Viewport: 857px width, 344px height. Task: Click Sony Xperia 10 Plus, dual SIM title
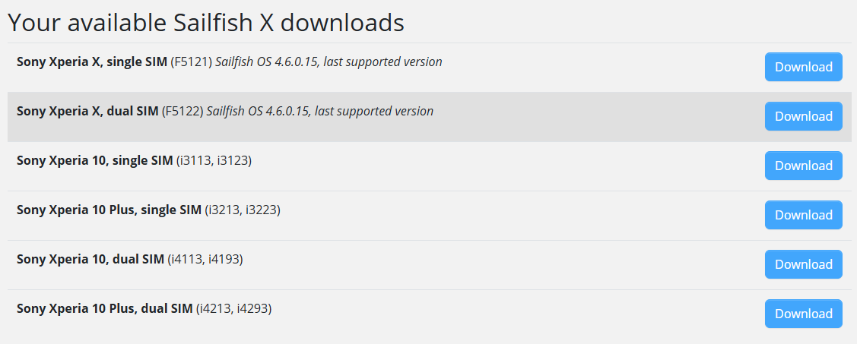(x=104, y=309)
